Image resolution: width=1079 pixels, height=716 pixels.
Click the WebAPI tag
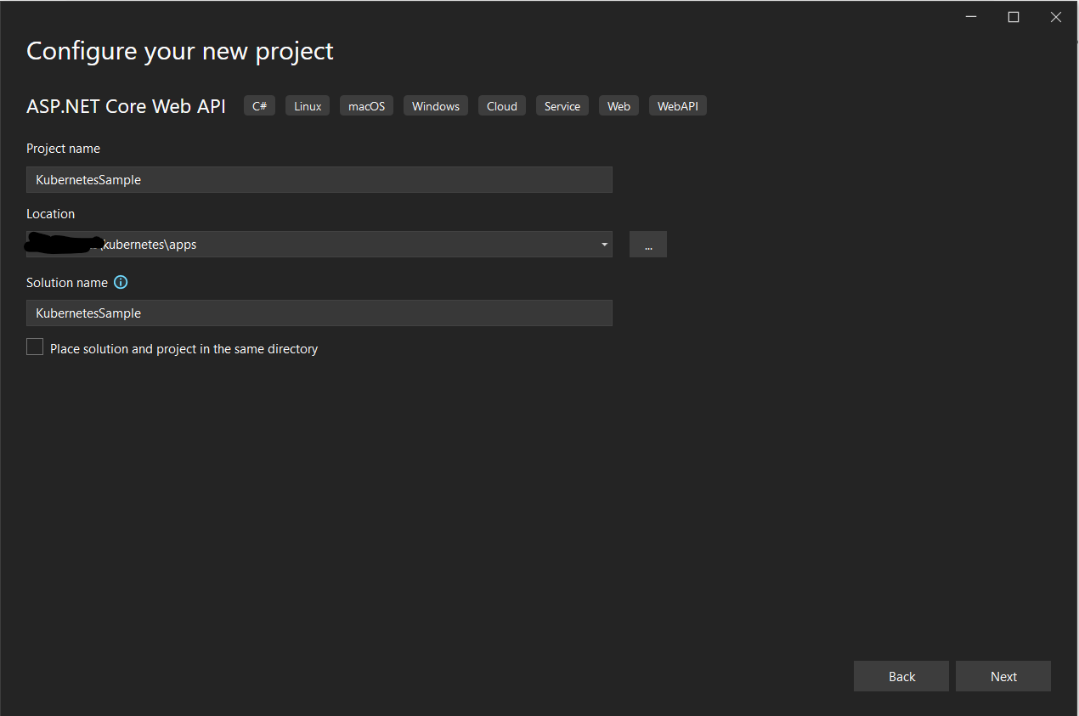click(x=678, y=106)
